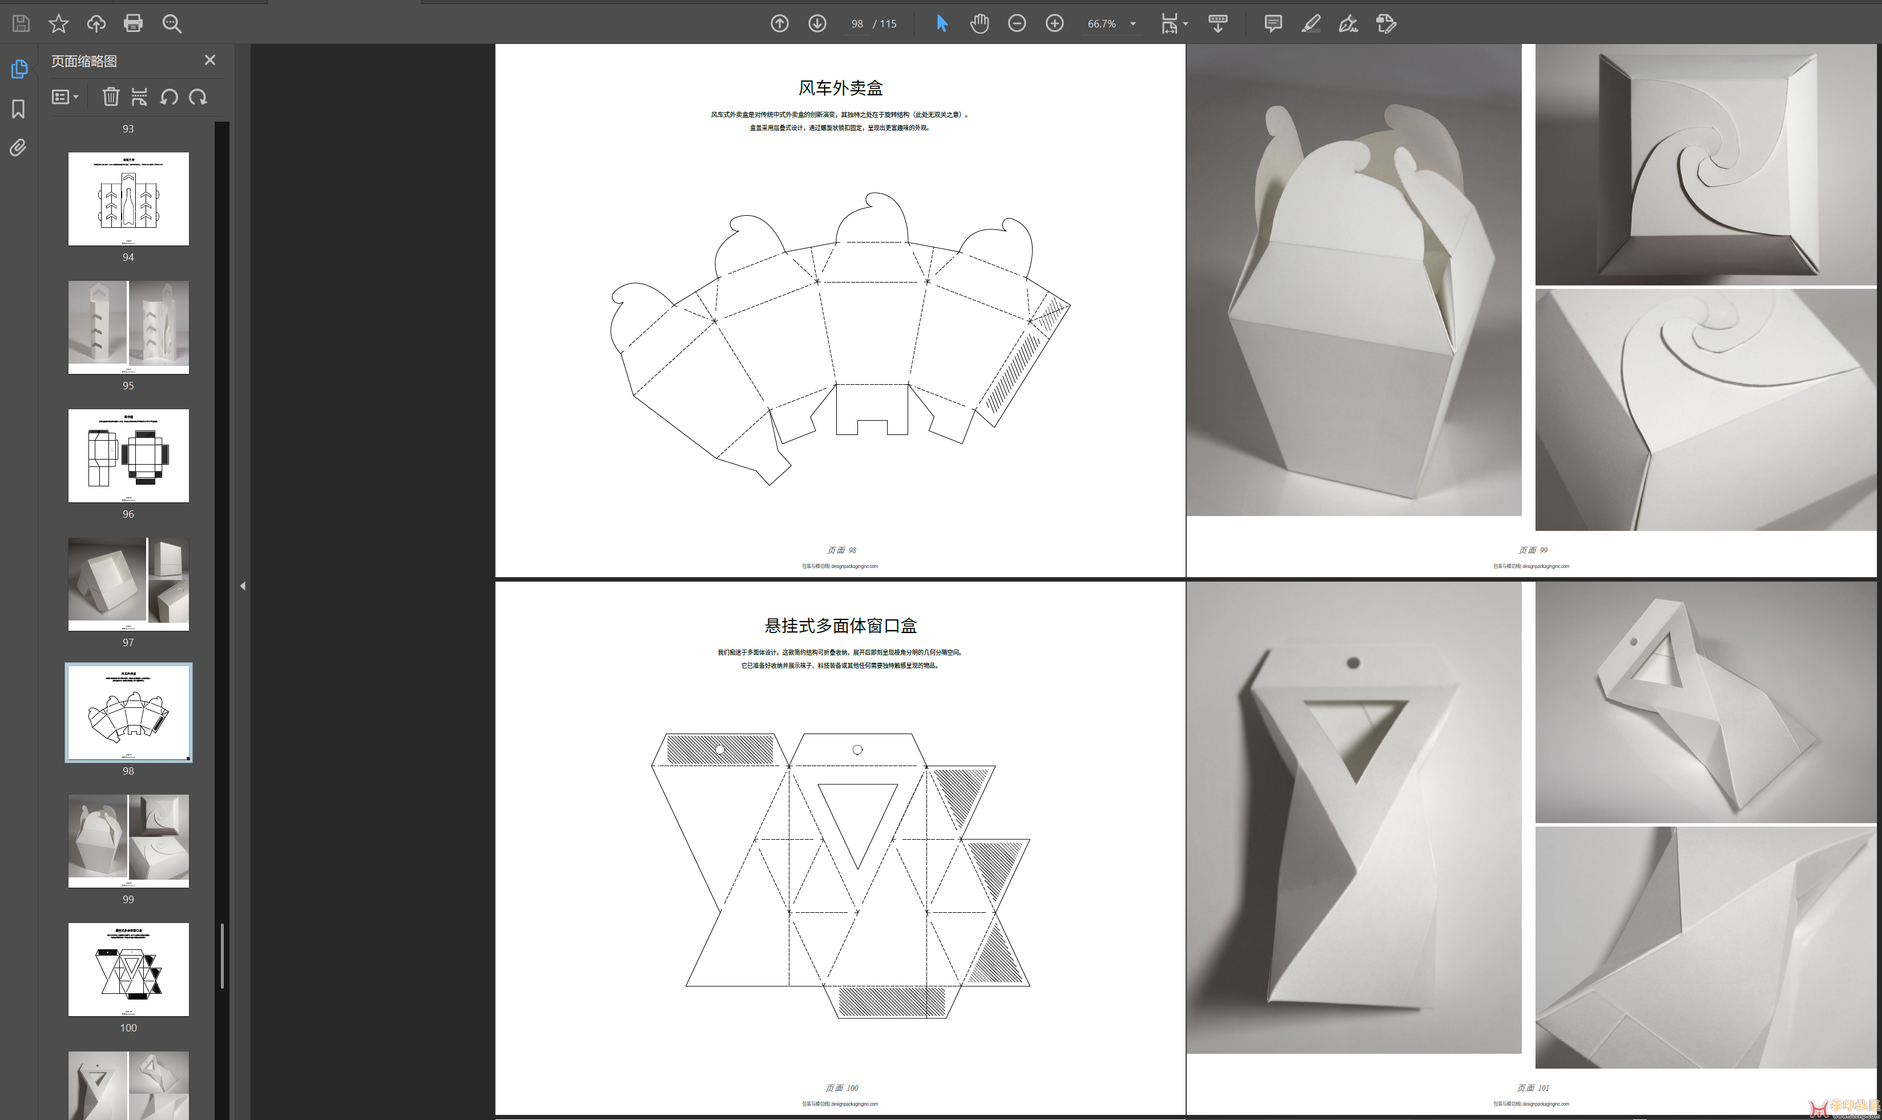The image size is (1882, 1120).
Task: Print the document
Action: (133, 23)
